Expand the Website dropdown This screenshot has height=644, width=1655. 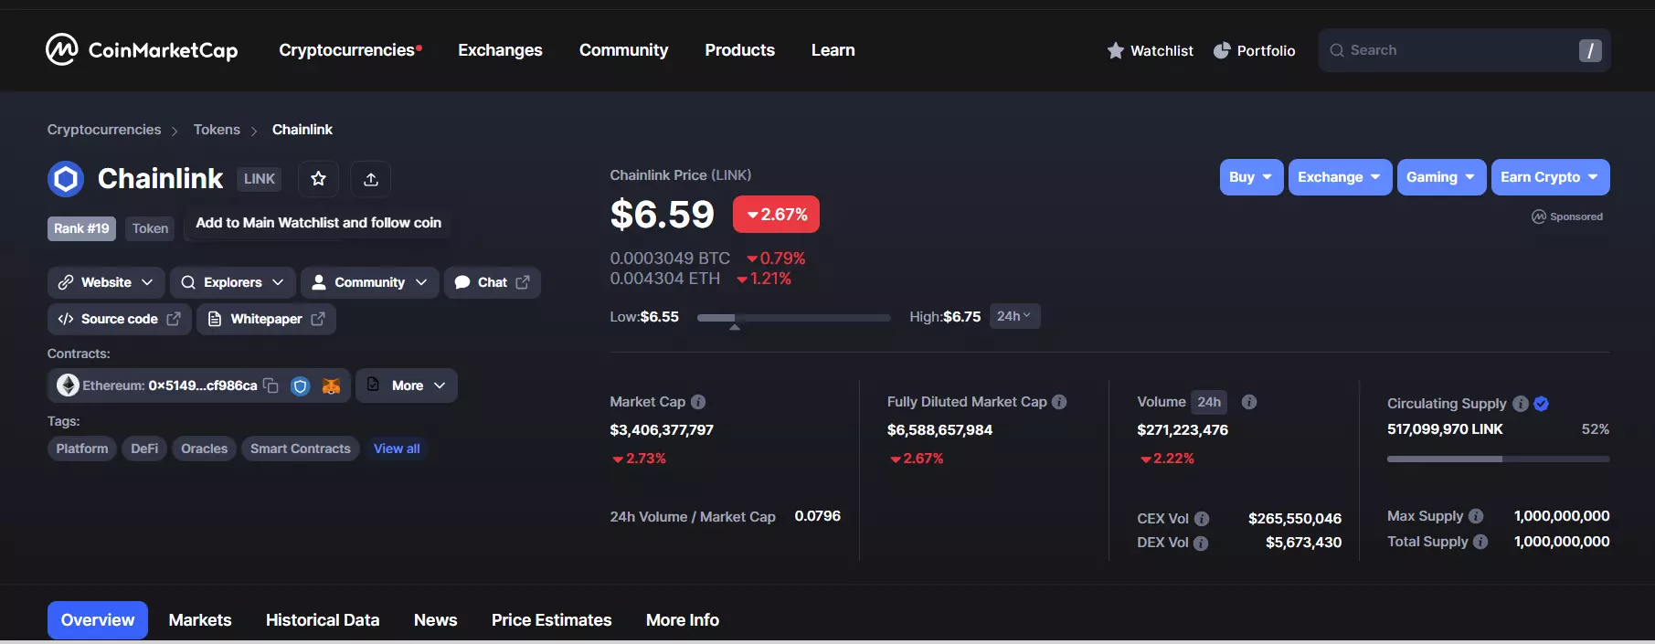click(x=106, y=282)
